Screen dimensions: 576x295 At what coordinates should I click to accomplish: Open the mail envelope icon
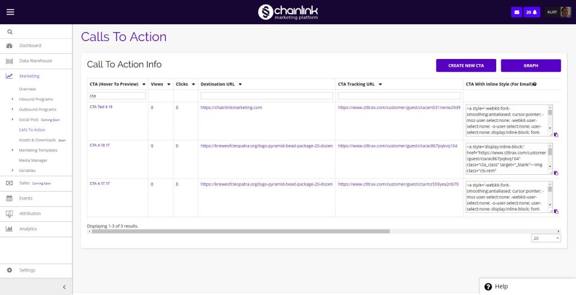pyautogui.click(x=516, y=12)
